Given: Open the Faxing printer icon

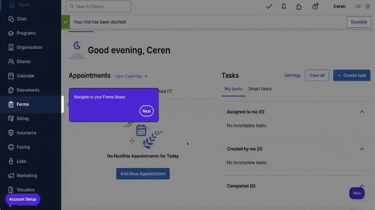Looking at the screenshot, I should click(x=11, y=147).
